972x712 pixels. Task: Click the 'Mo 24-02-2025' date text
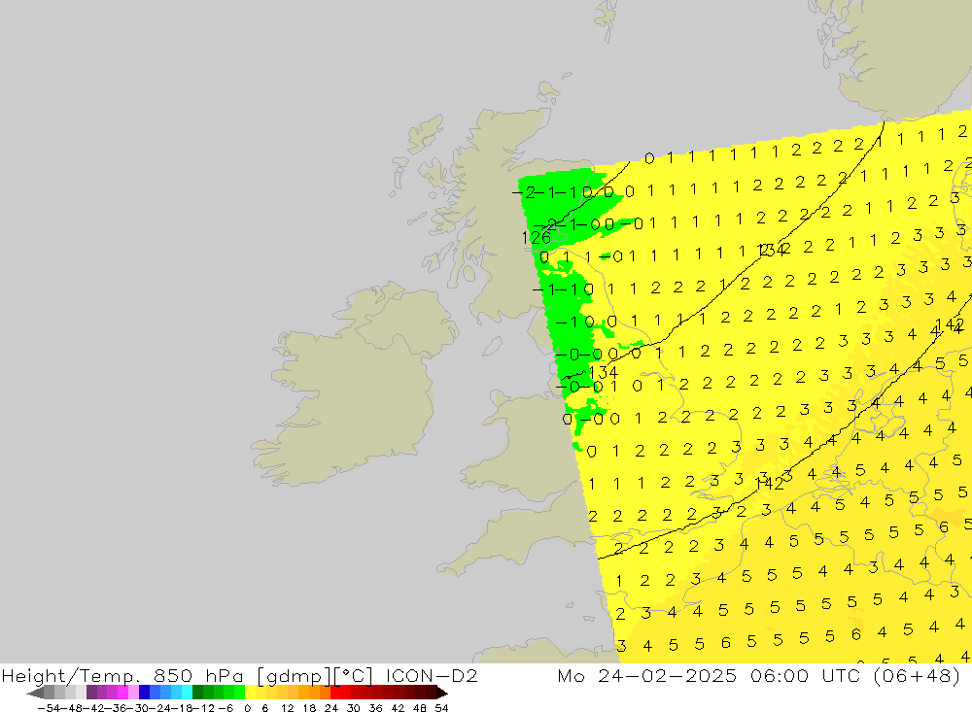click(x=646, y=675)
